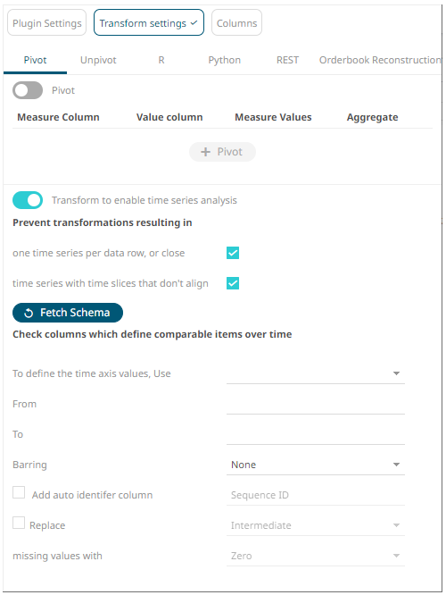Disable Transform to enable time series analysis
This screenshot has height=595, width=446.
click(x=28, y=200)
